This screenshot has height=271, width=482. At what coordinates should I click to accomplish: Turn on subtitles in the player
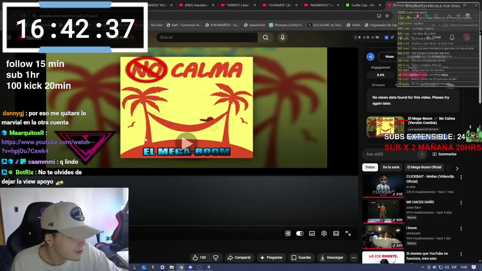(312, 233)
